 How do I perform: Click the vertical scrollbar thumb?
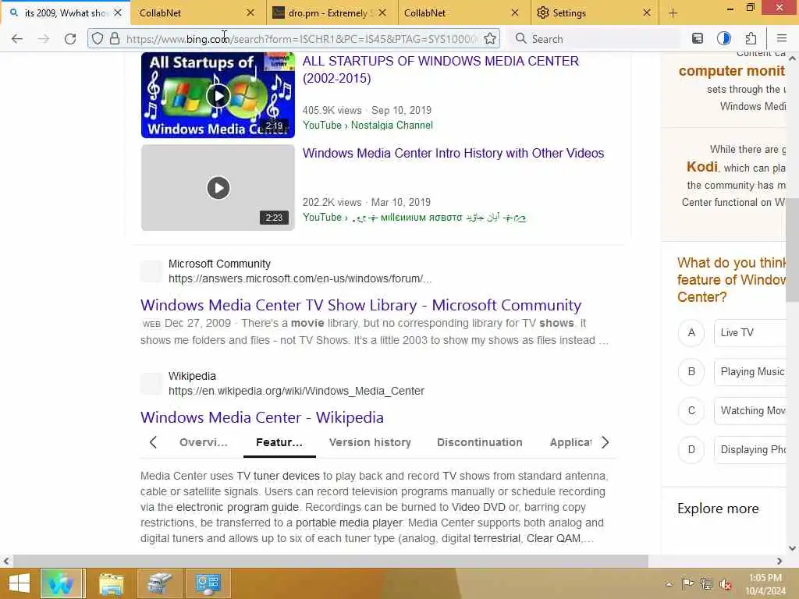point(793,250)
